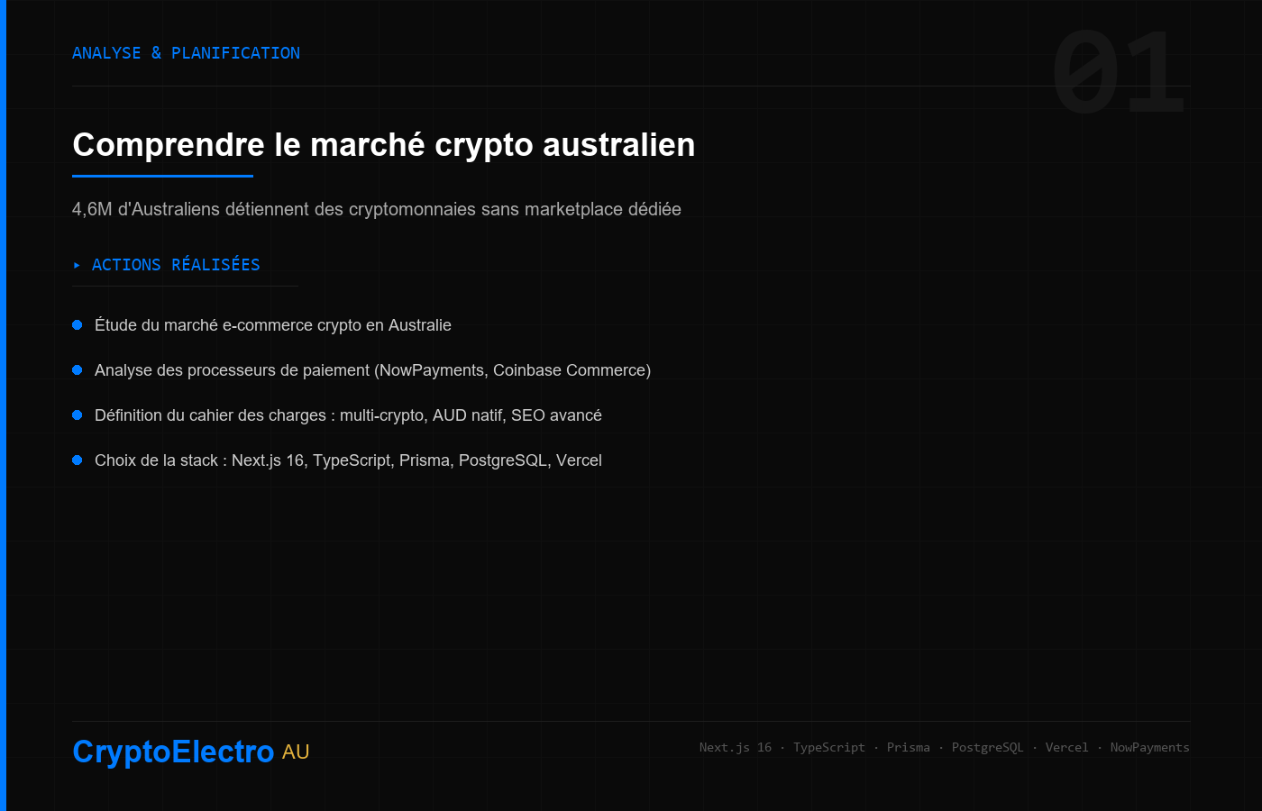The image size is (1262, 811).
Task: Click Next.js 16 in the footer
Action: tap(736, 748)
